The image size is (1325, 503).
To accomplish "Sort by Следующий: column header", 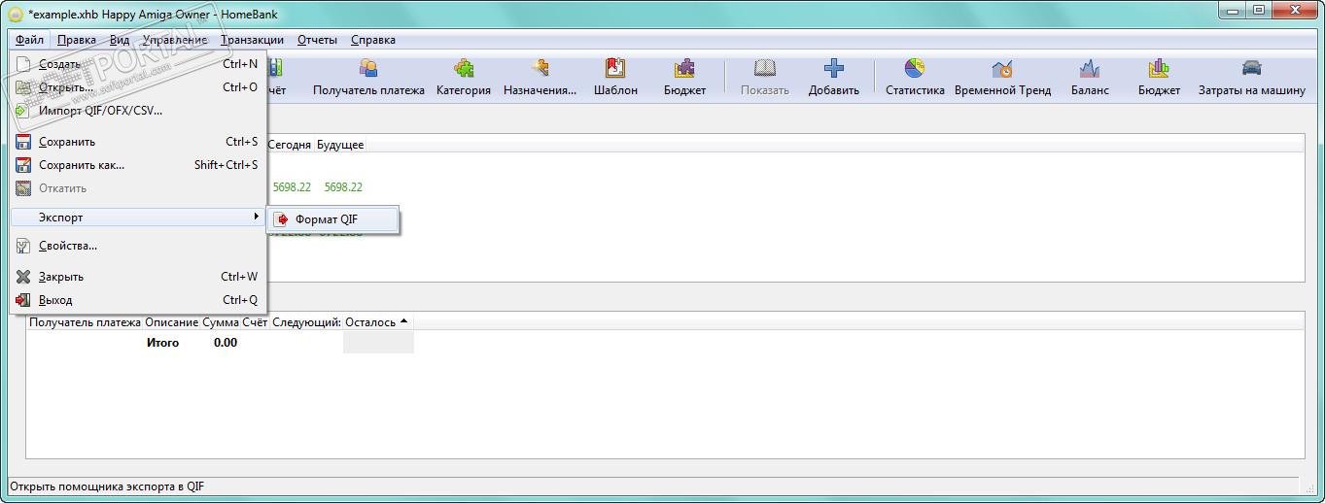I will click(x=306, y=322).
